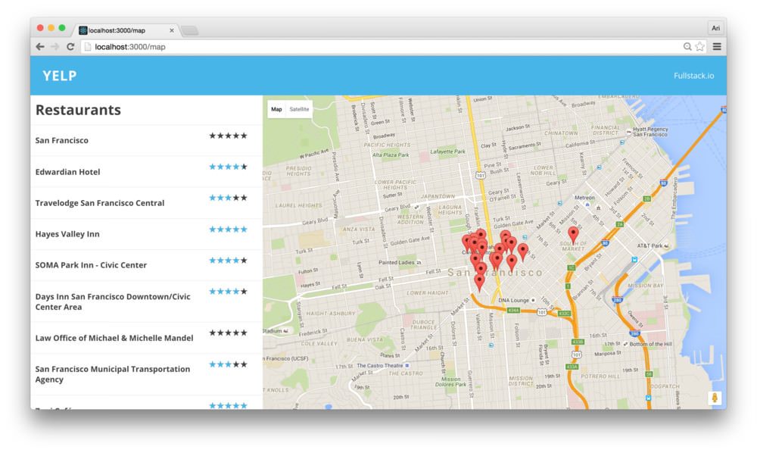Select the localhost:3000/map browser tab
757x453 pixels.
click(121, 30)
